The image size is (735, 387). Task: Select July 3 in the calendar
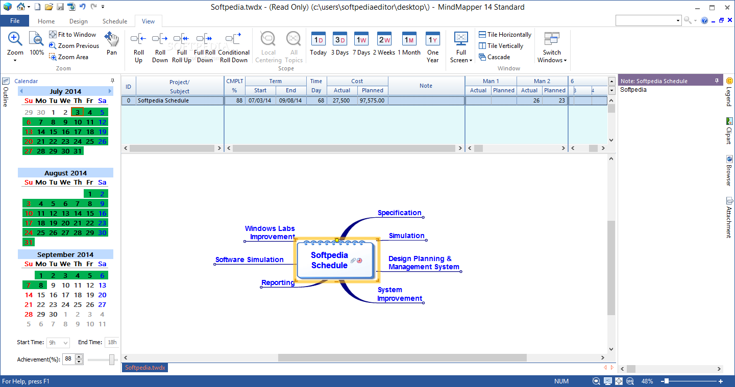[77, 112]
